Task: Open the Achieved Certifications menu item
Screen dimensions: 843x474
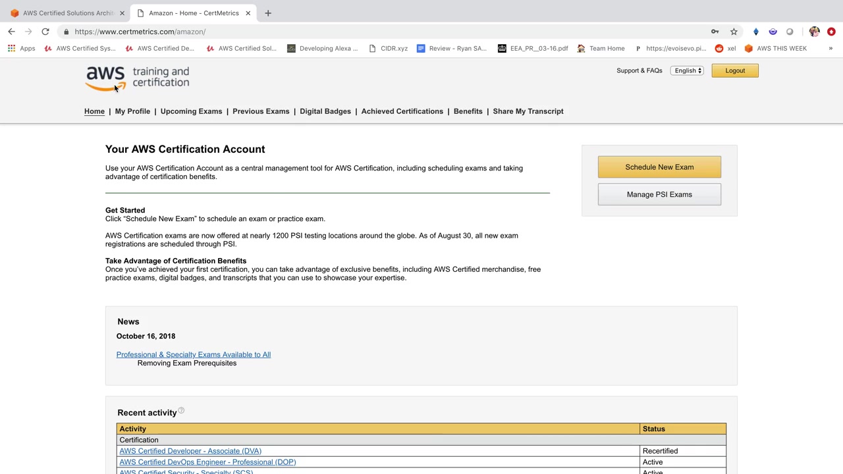Action: click(402, 111)
